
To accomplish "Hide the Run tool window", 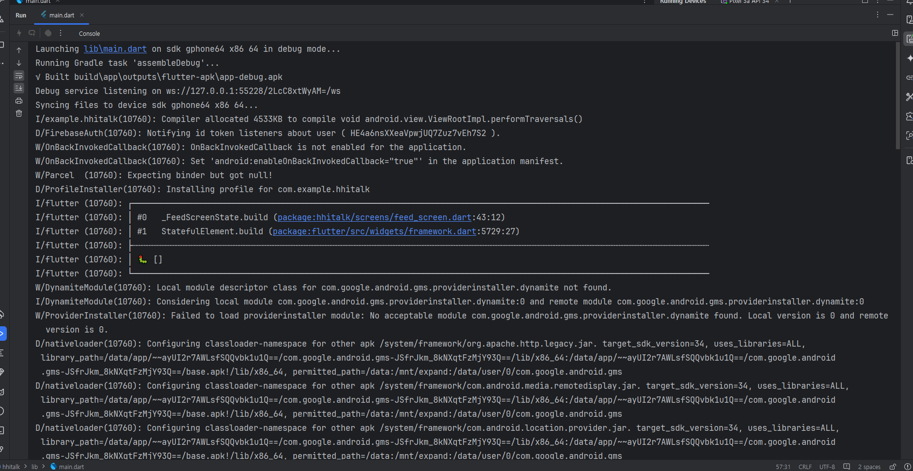I will [x=890, y=15].
